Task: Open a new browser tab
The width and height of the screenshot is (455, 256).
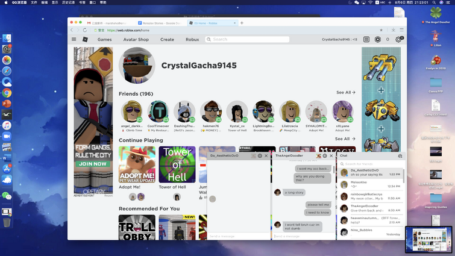Action: click(x=242, y=23)
